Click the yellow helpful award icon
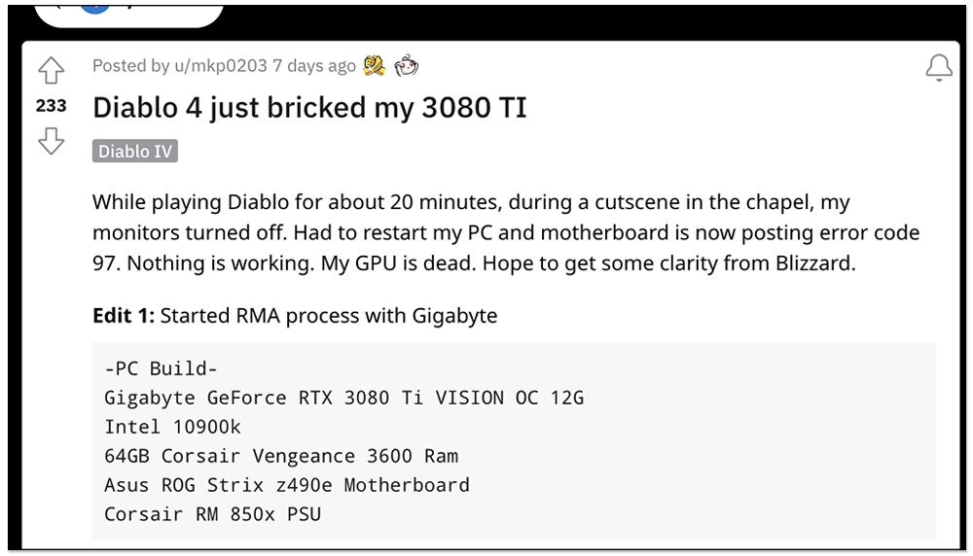 (375, 66)
